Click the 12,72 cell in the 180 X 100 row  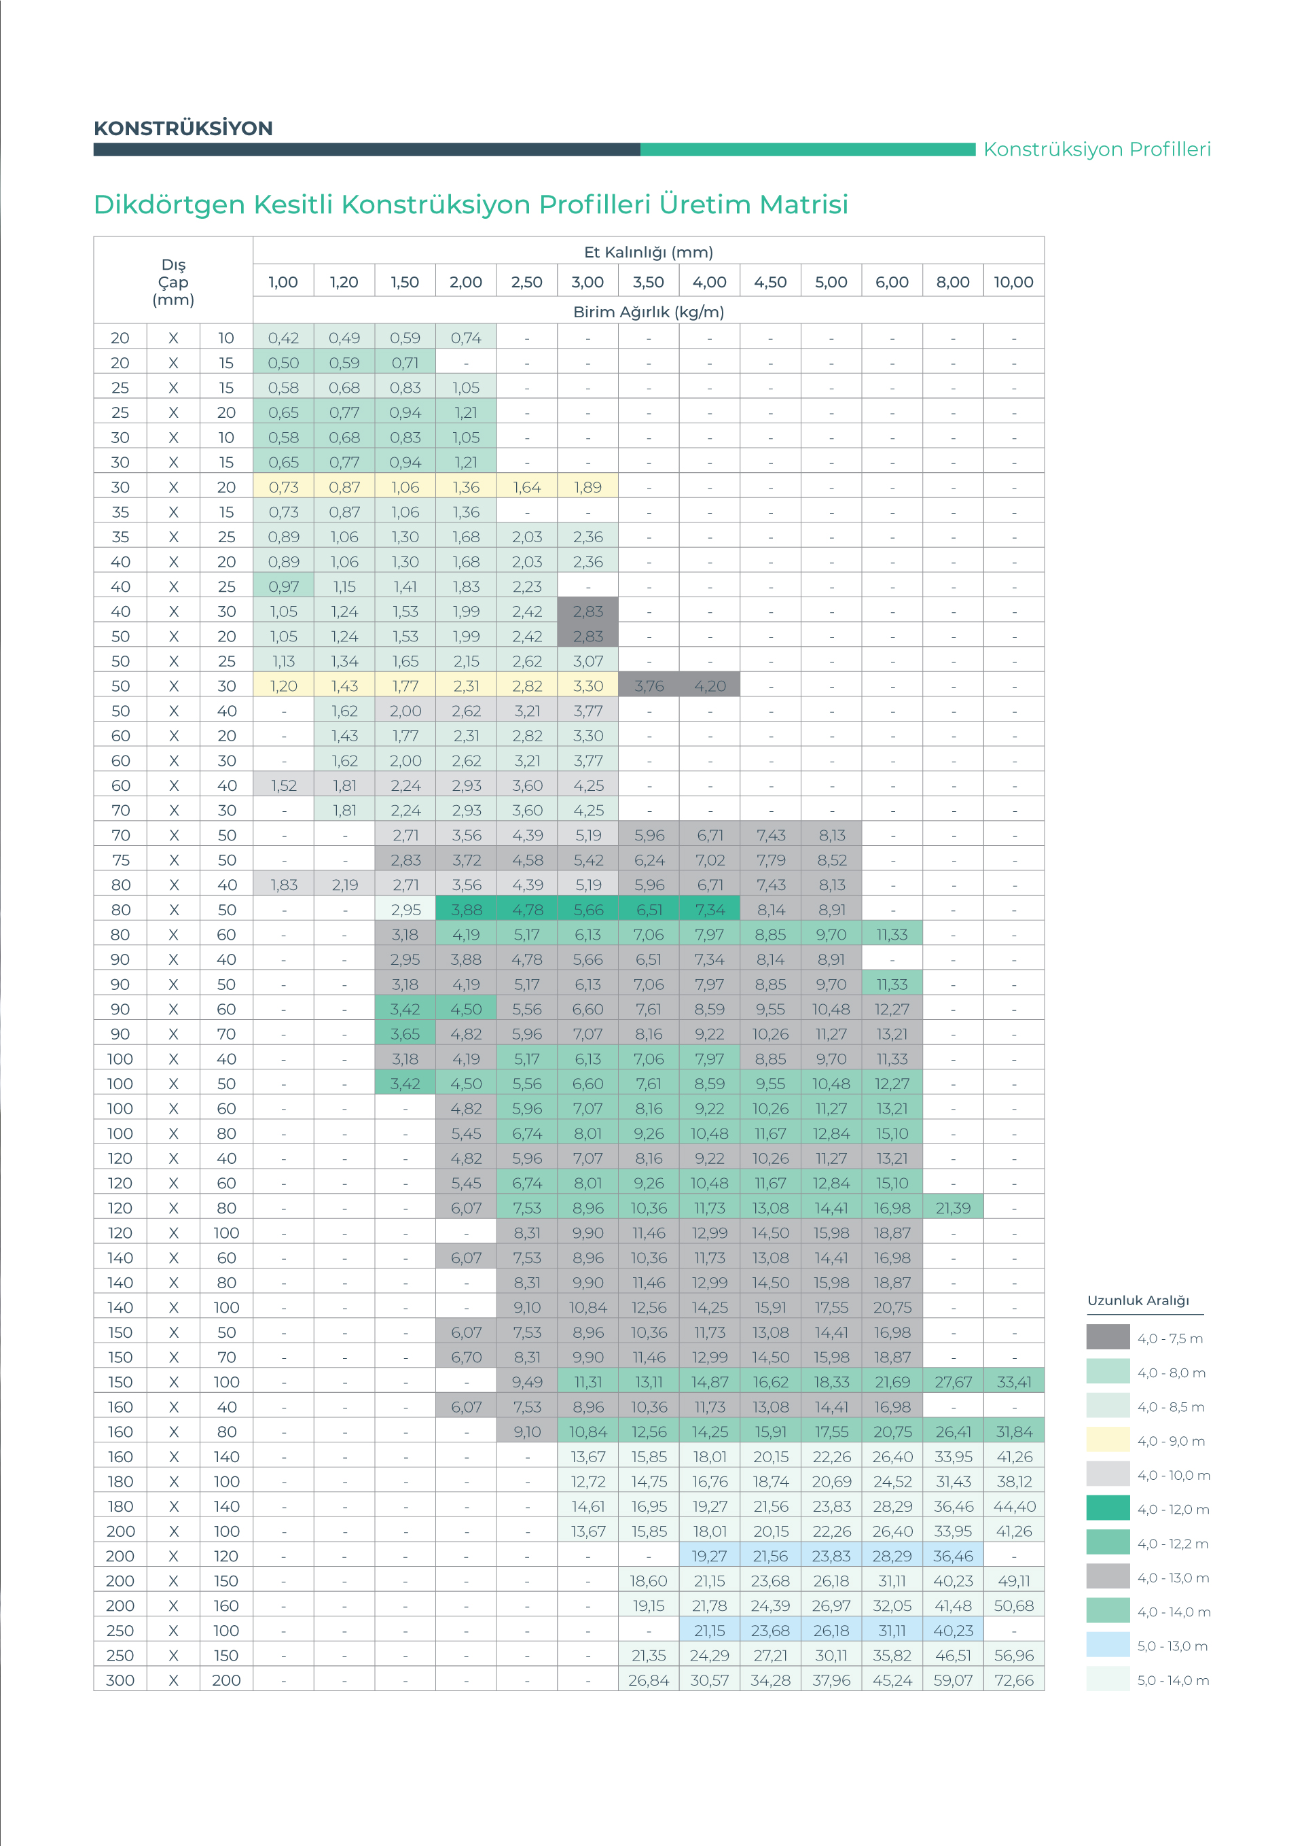[587, 1482]
